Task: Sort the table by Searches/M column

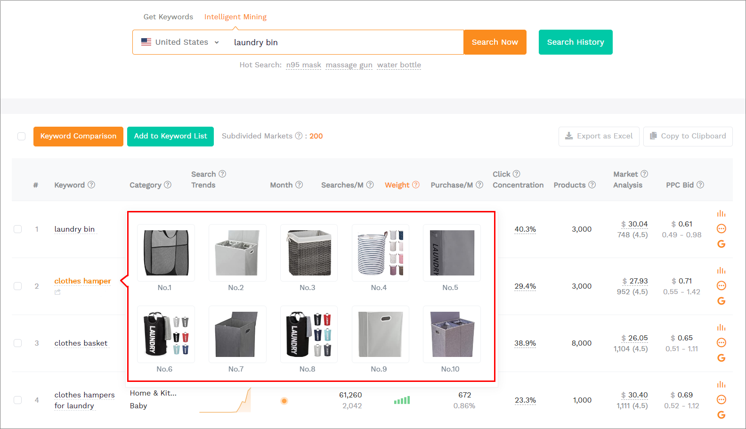Action: point(342,185)
